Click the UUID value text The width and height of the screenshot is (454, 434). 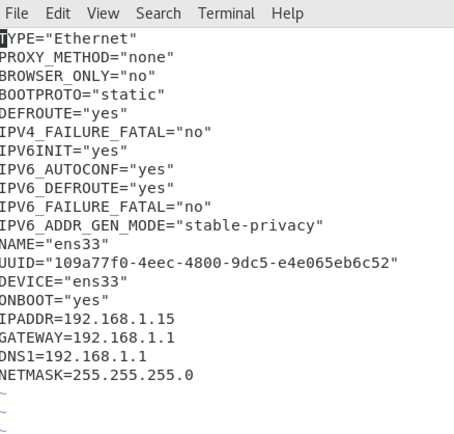(x=222, y=263)
